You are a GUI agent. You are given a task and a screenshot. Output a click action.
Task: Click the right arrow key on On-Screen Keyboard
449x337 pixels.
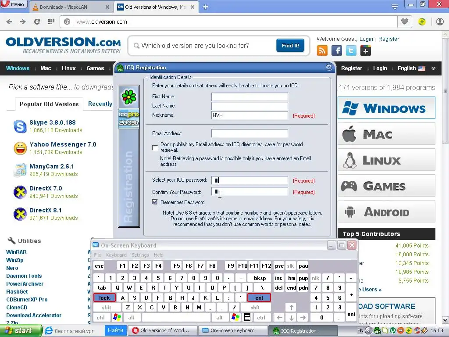(x=303, y=318)
